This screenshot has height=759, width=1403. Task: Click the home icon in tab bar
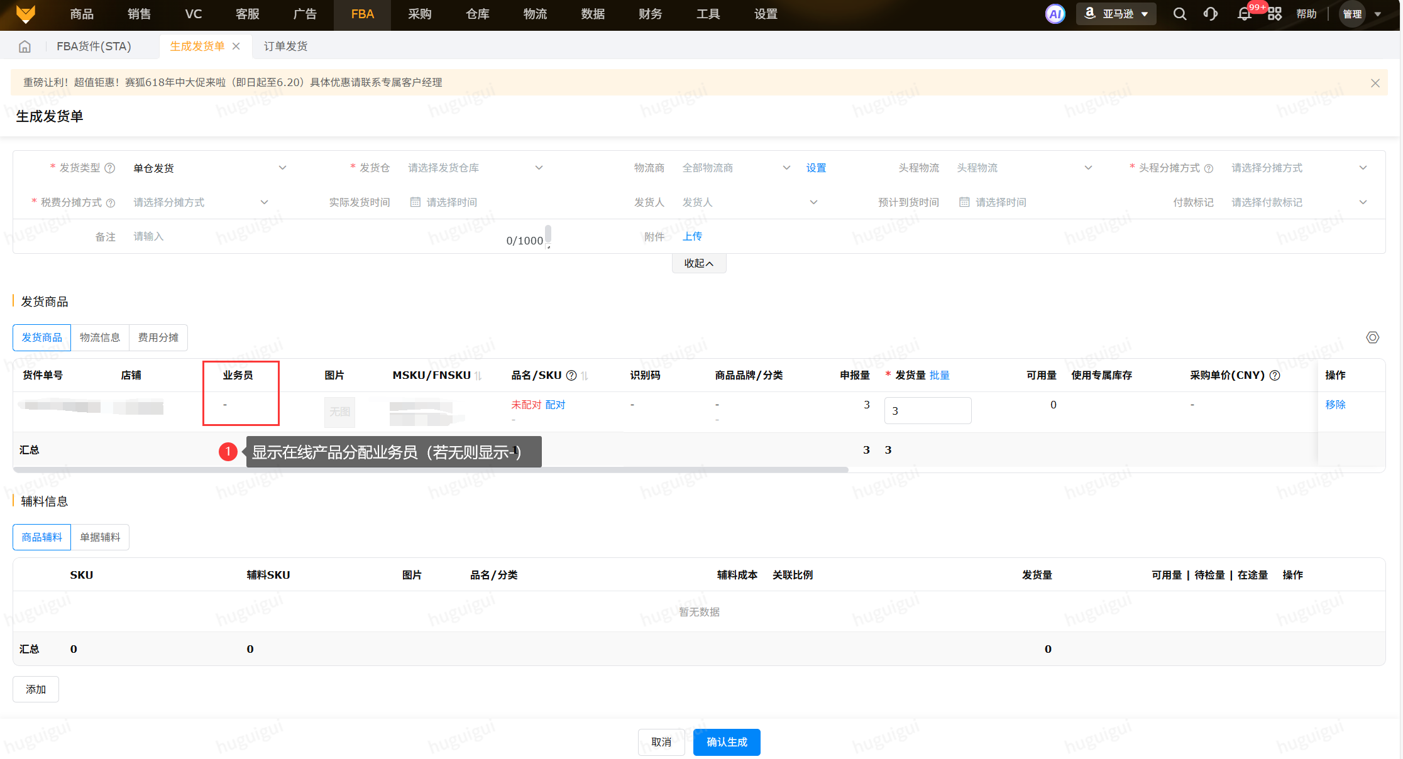(25, 46)
